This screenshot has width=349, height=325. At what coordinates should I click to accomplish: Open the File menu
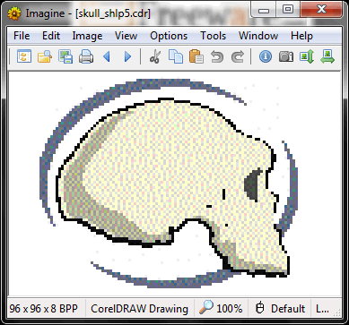[22, 36]
